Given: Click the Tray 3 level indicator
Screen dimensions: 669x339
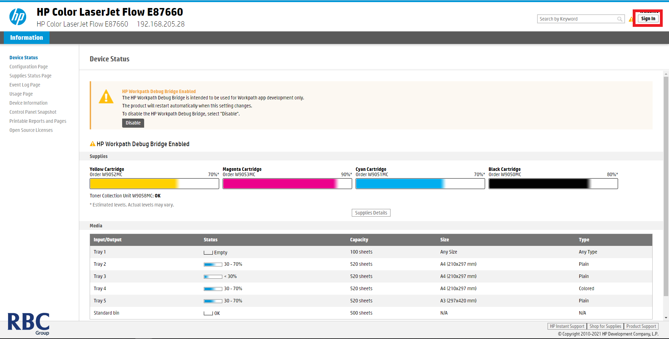Looking at the screenshot, I should pos(213,277).
